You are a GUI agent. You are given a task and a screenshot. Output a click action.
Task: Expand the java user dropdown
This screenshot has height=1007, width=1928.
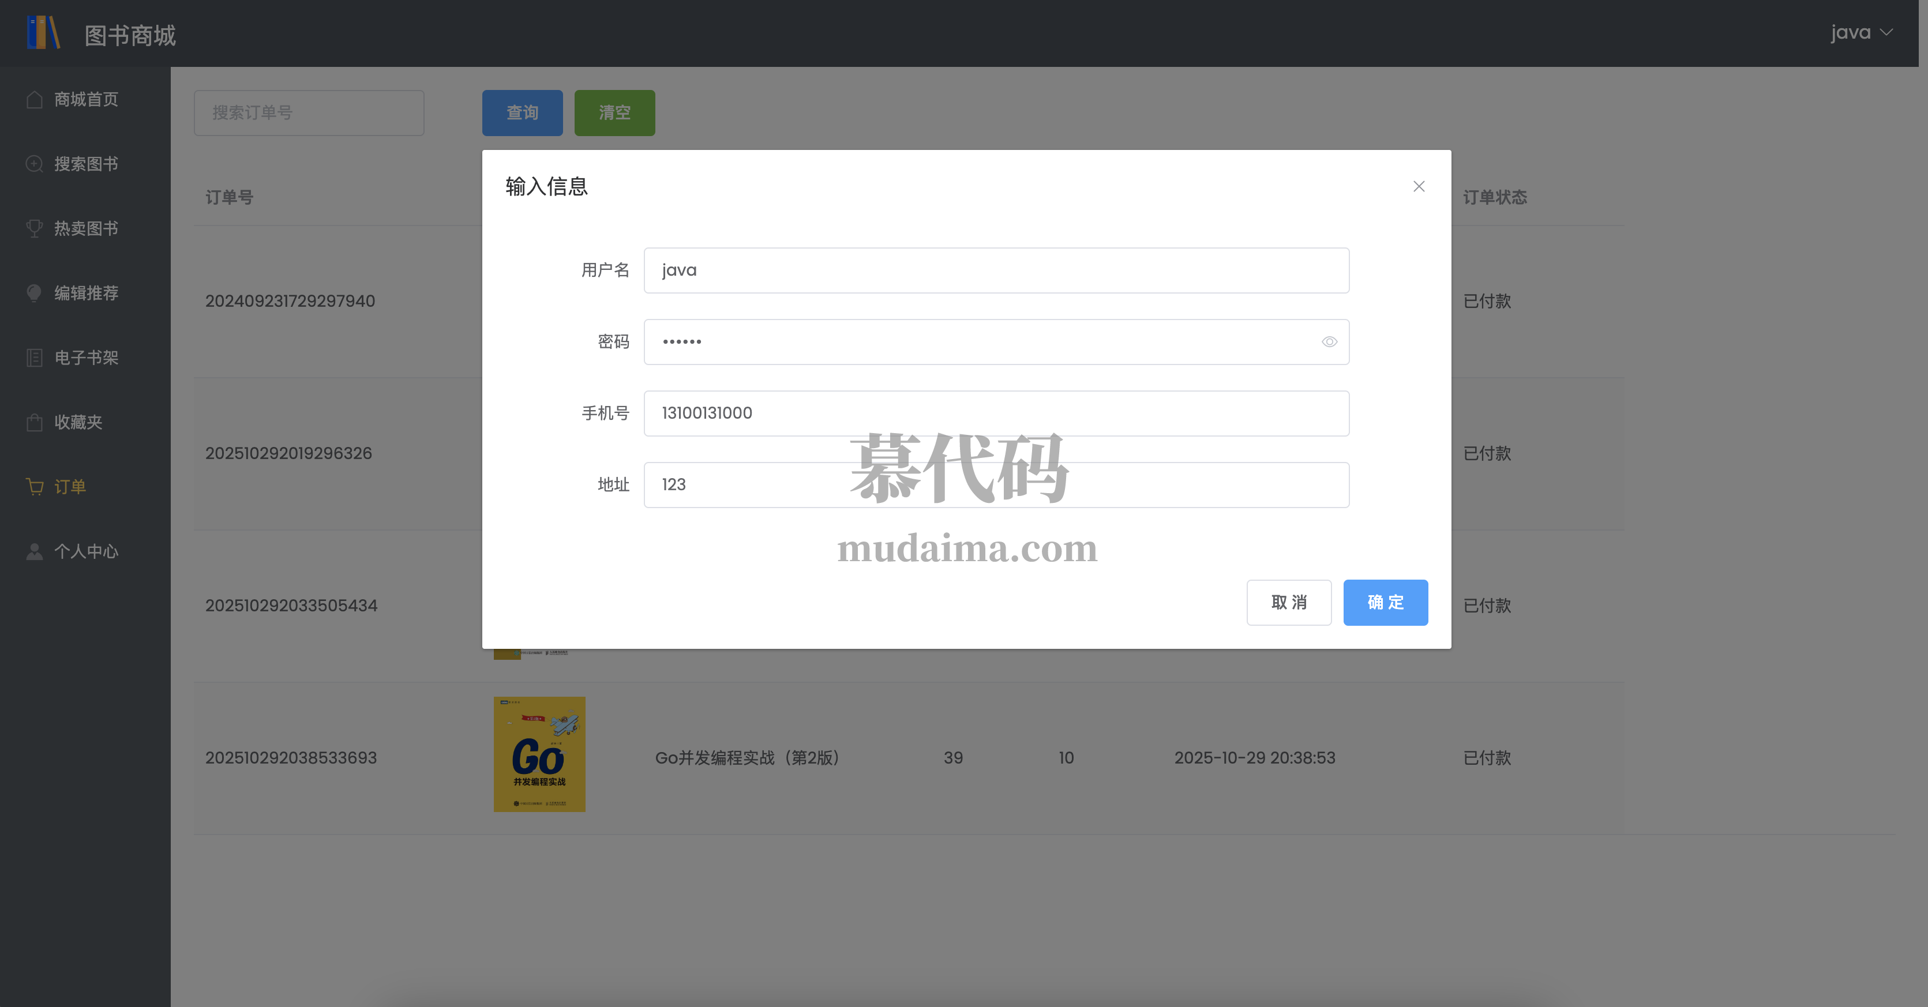[x=1861, y=33]
